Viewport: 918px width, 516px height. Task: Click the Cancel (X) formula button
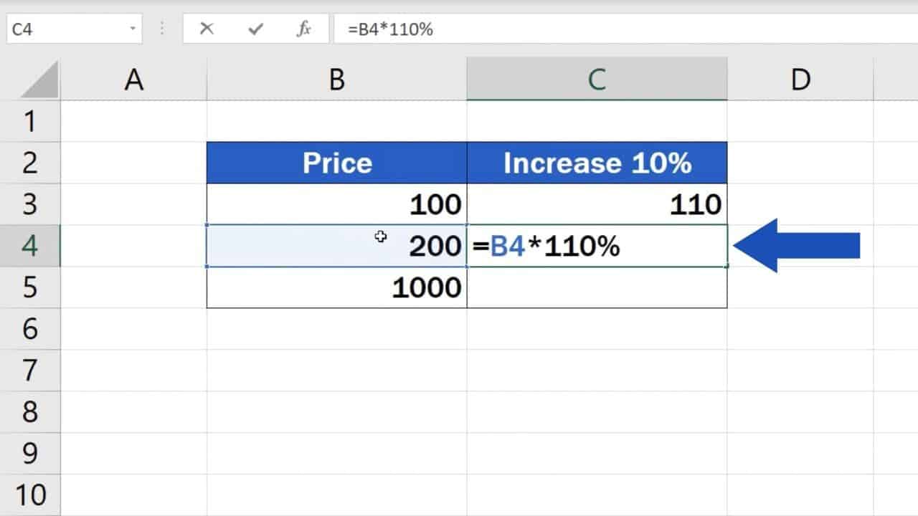[x=207, y=29]
